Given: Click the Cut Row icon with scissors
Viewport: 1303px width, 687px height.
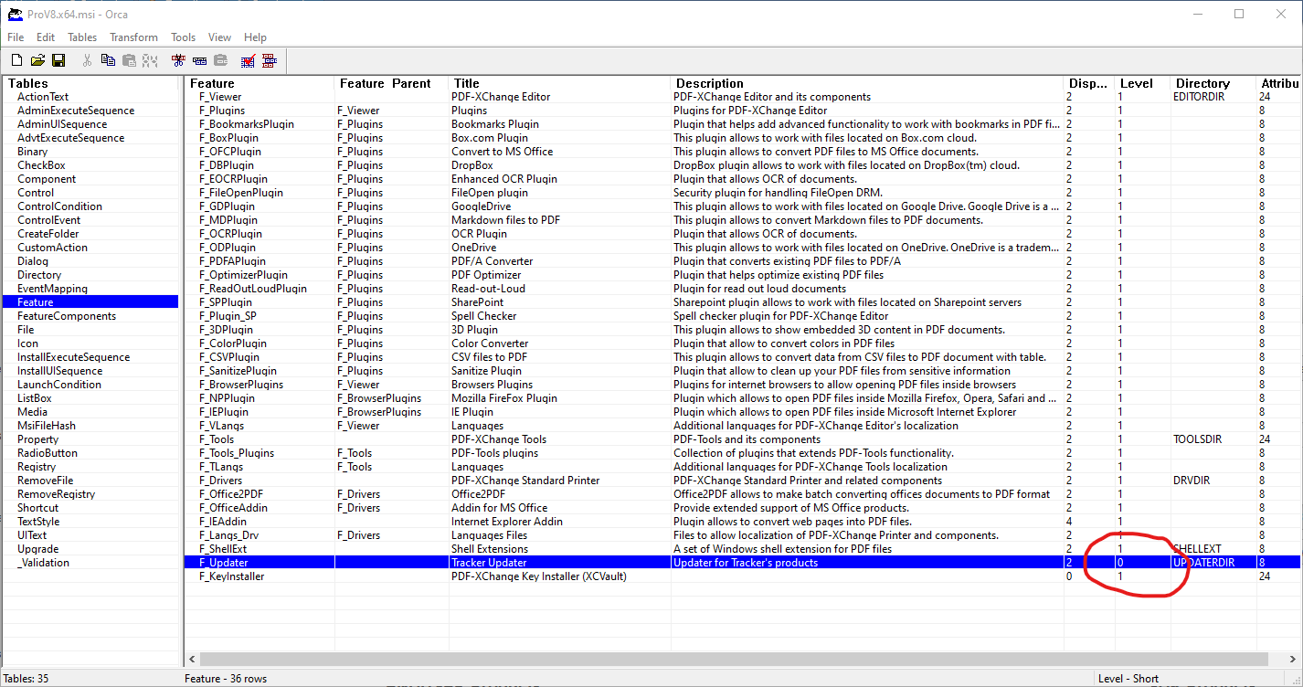Looking at the screenshot, I should [178, 60].
